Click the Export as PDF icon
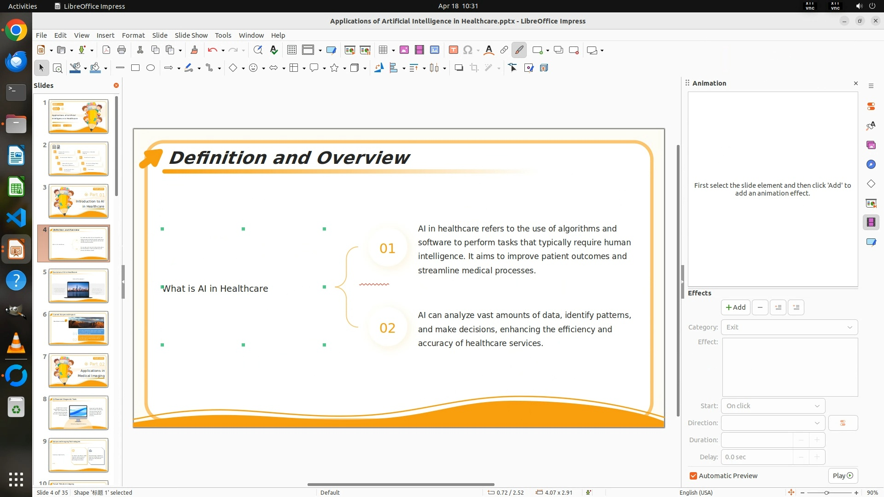This screenshot has width=884, height=497. click(106, 50)
